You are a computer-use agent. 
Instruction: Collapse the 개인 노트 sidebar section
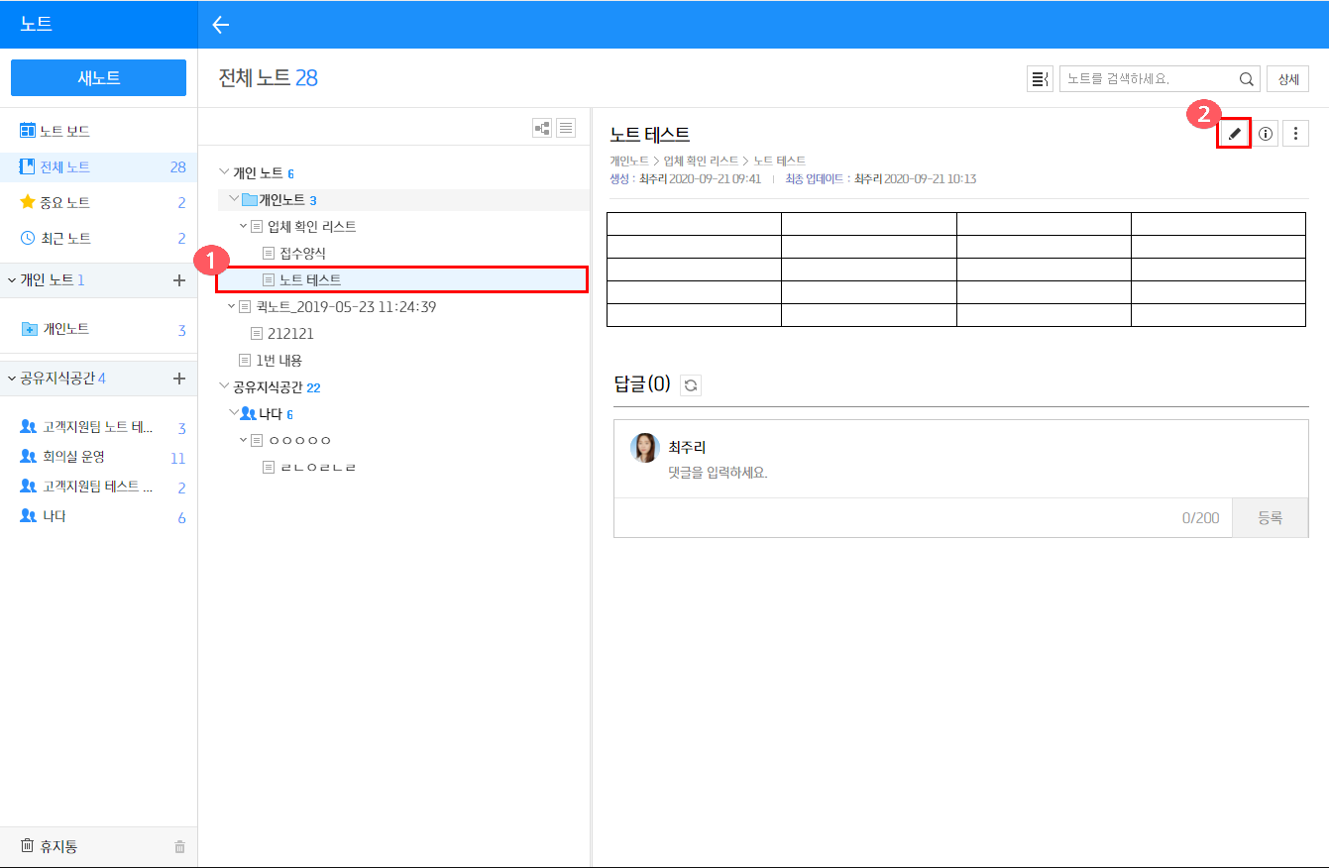(x=12, y=280)
